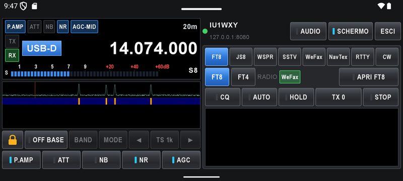Toggle the HOLD button

(x=296, y=97)
